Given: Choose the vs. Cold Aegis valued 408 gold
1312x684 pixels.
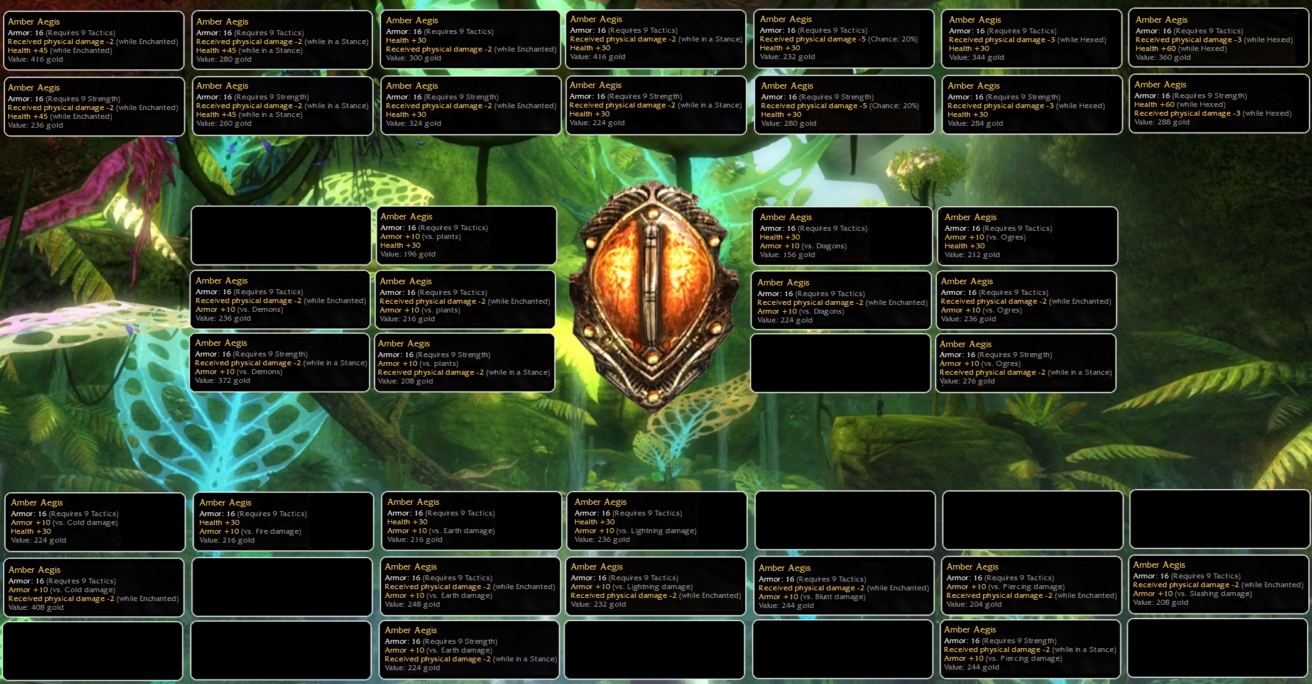Looking at the screenshot, I should pyautogui.click(x=94, y=587).
